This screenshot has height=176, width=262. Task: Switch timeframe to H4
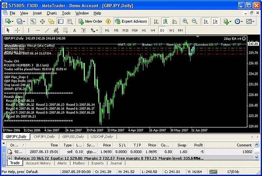pos(153,30)
